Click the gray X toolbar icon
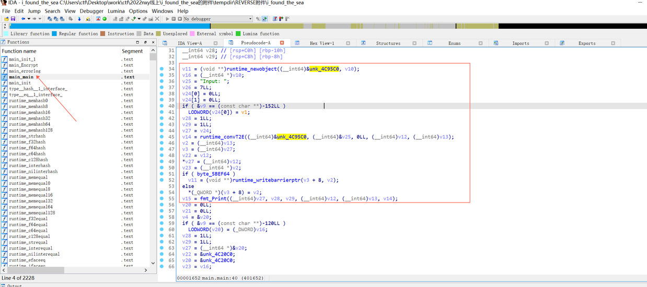Viewport: 647px width, 287px height. coord(157,19)
